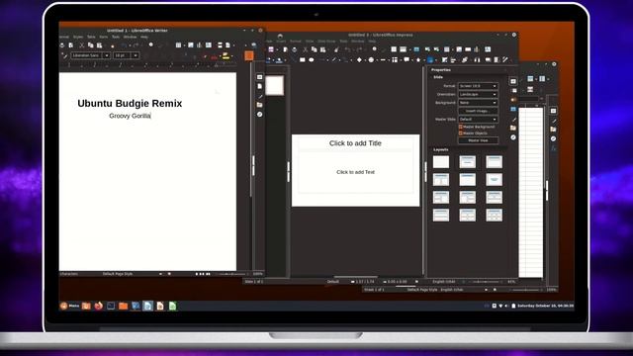633x356 pixels.
Task: Open Slide Transition deck in Impress sidebar
Action: pos(513,90)
